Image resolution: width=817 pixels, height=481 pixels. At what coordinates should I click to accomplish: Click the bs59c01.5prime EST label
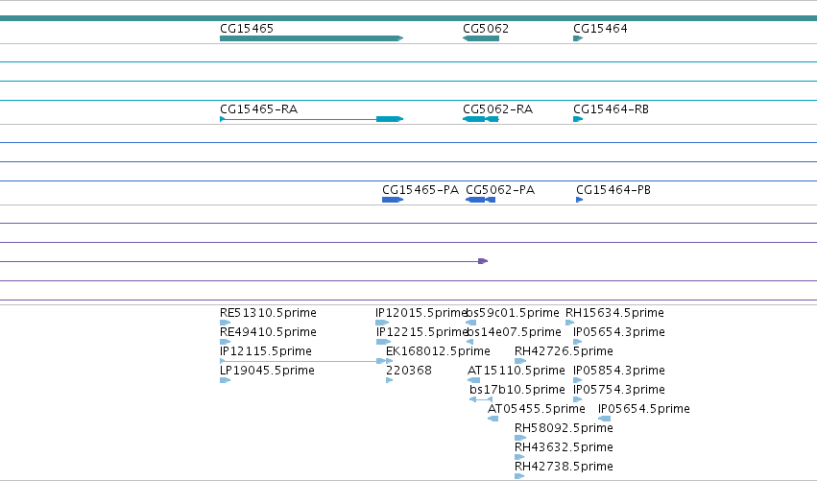[x=513, y=313]
